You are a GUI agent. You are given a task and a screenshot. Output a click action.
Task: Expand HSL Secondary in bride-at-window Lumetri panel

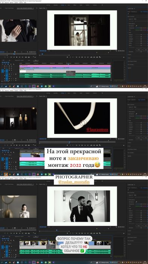131,64
